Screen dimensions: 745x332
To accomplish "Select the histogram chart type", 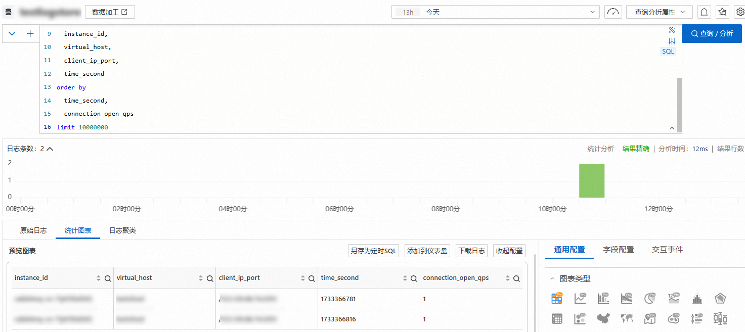I will click(697, 299).
